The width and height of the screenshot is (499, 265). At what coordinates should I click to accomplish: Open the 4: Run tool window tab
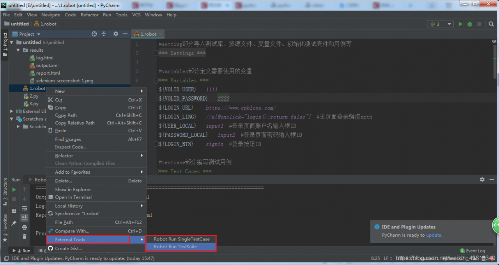point(21,251)
